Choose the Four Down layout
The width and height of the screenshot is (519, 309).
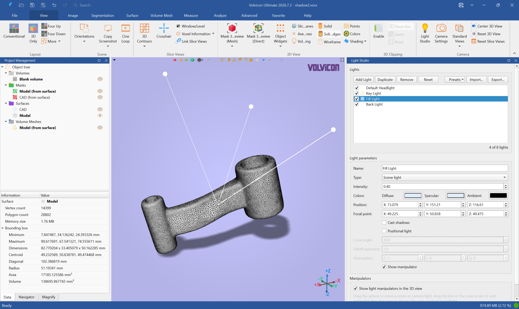(54, 34)
